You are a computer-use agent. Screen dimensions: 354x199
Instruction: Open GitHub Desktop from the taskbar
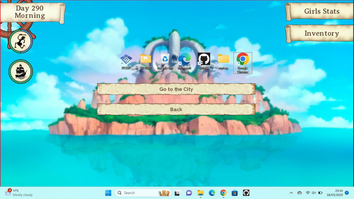tap(246, 193)
